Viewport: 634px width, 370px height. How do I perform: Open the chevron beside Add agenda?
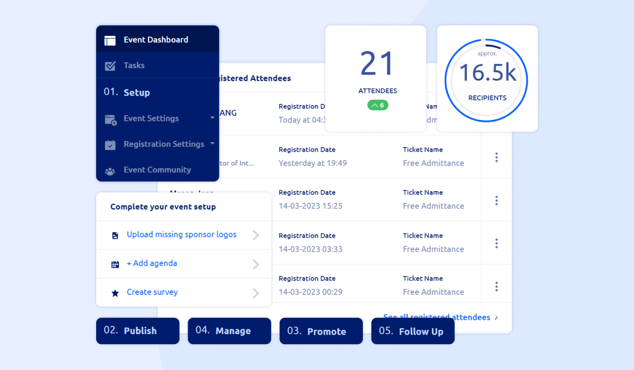[x=256, y=264]
